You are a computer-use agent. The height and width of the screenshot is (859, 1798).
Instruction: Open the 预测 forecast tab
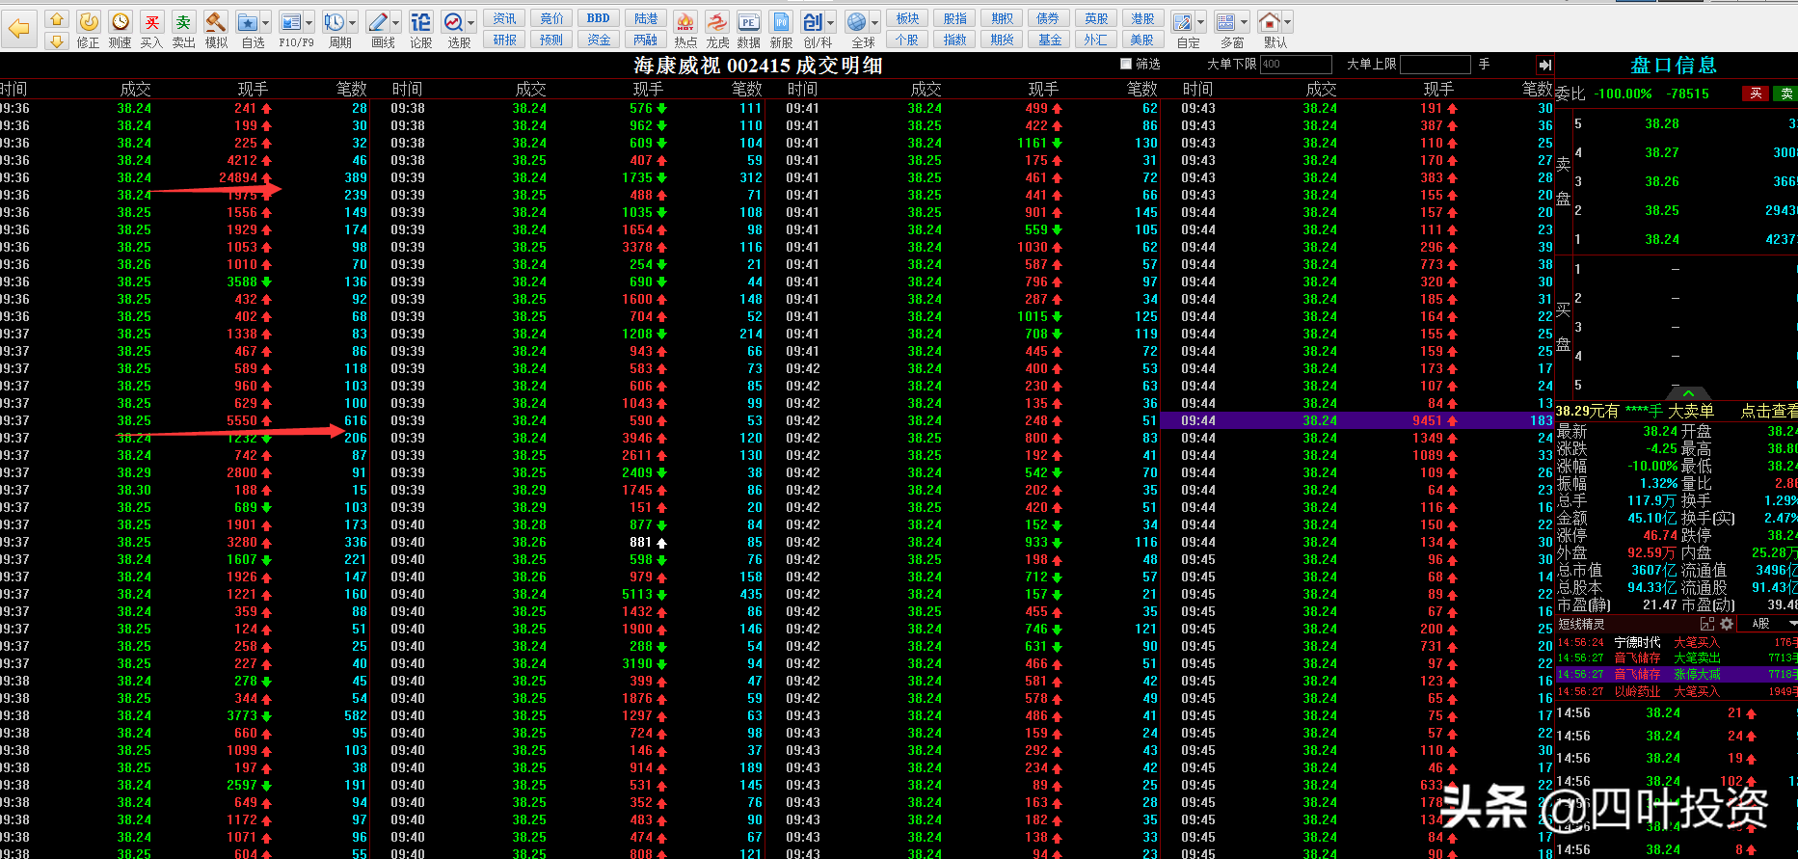point(551,40)
